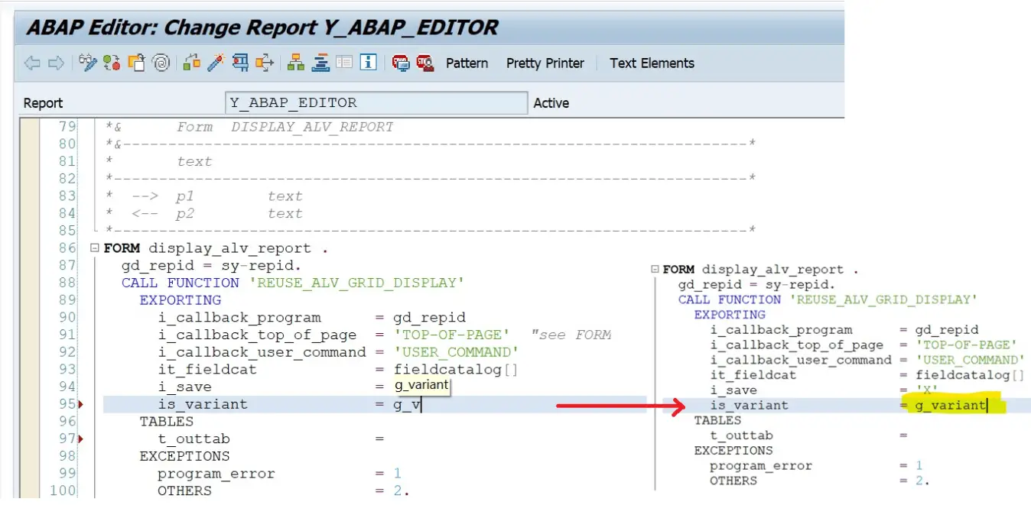Click the error marker on line 97

(81, 439)
